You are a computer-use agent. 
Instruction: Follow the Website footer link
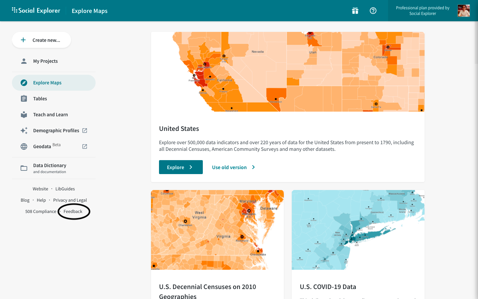40,189
